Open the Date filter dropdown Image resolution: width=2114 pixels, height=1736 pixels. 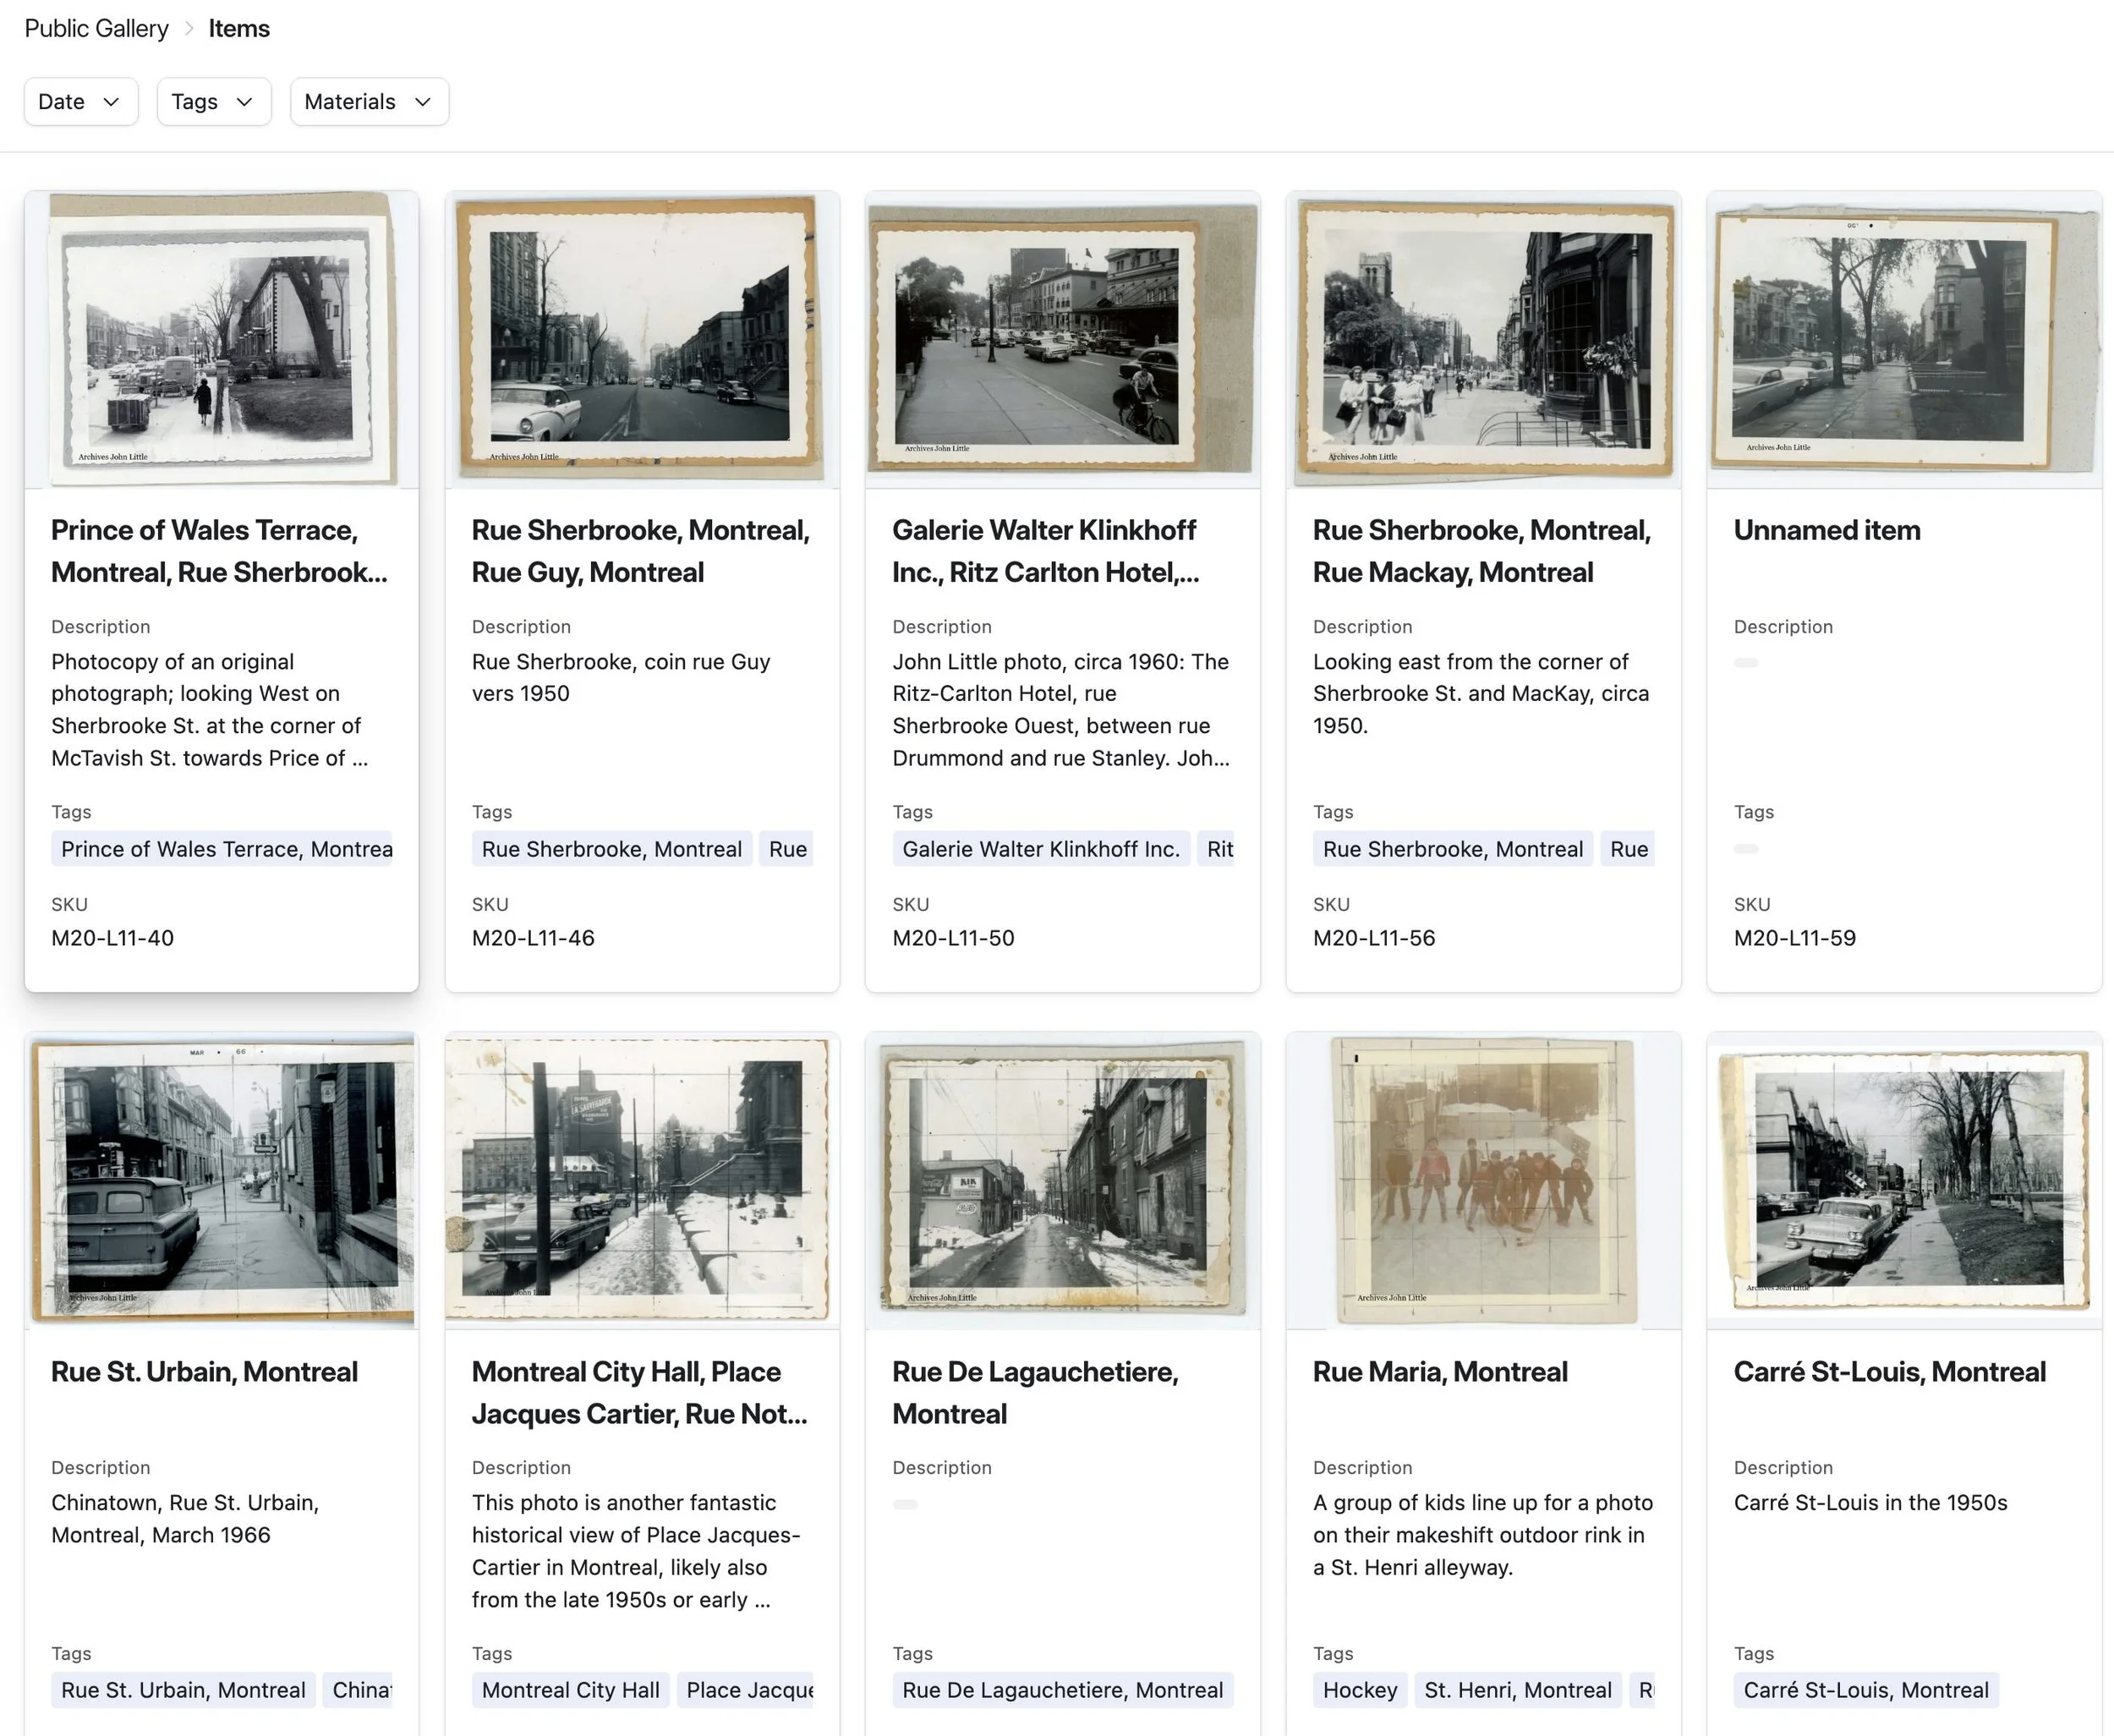(x=80, y=102)
